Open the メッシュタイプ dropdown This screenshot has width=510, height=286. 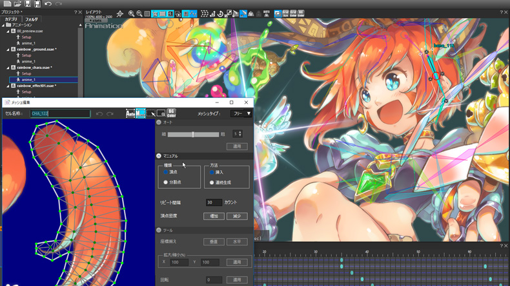241,113
